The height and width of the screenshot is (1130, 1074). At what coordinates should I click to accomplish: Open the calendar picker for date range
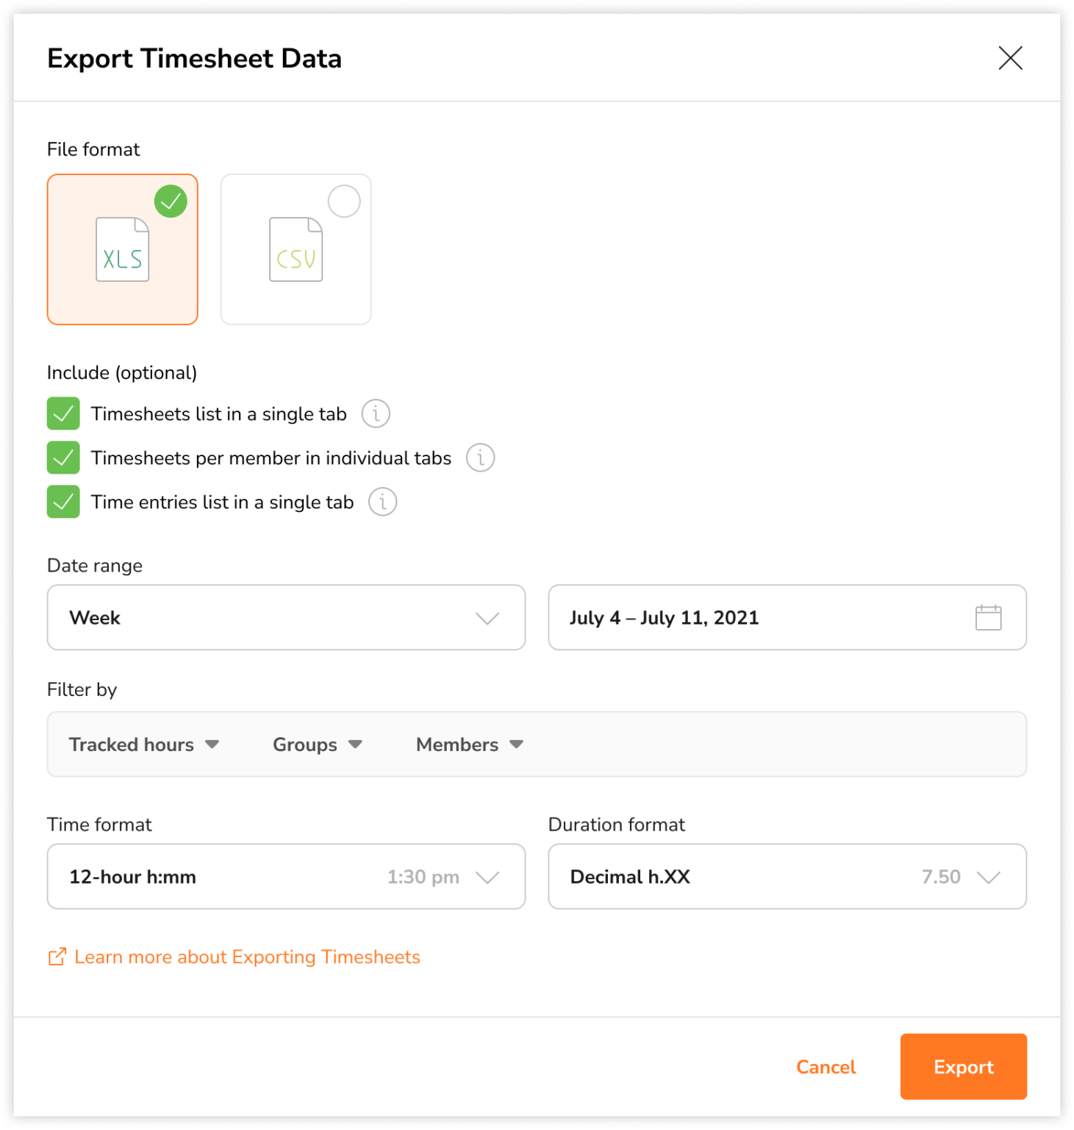point(988,618)
